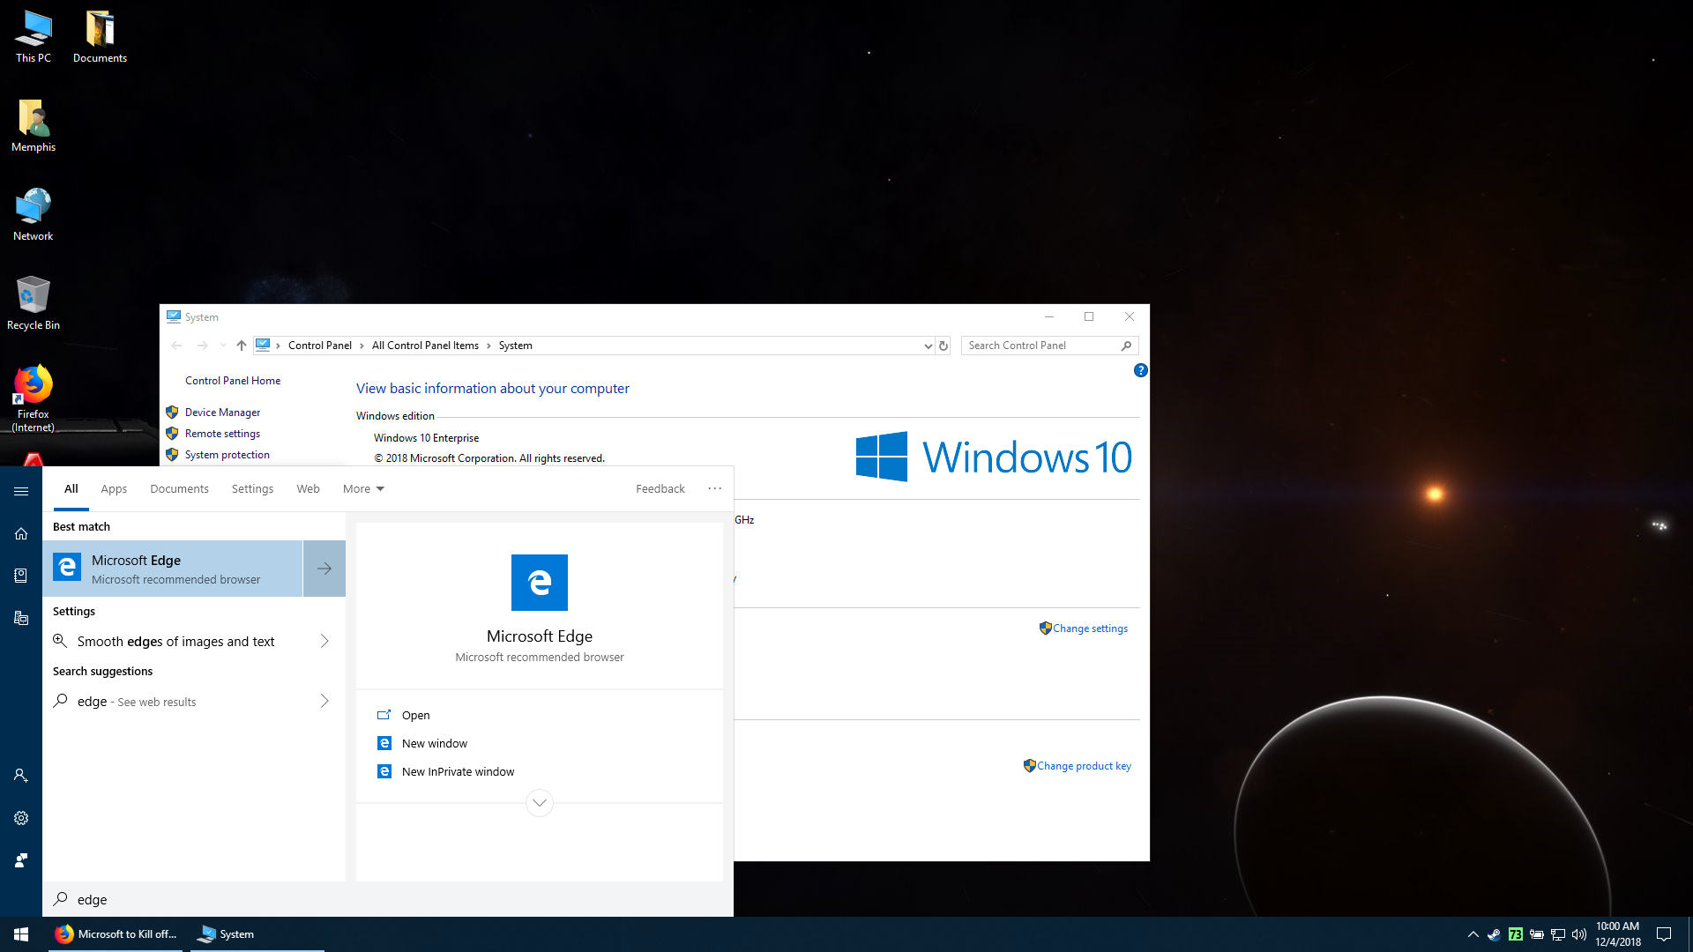Click the All Control Panel Items breadcrumb

point(425,346)
